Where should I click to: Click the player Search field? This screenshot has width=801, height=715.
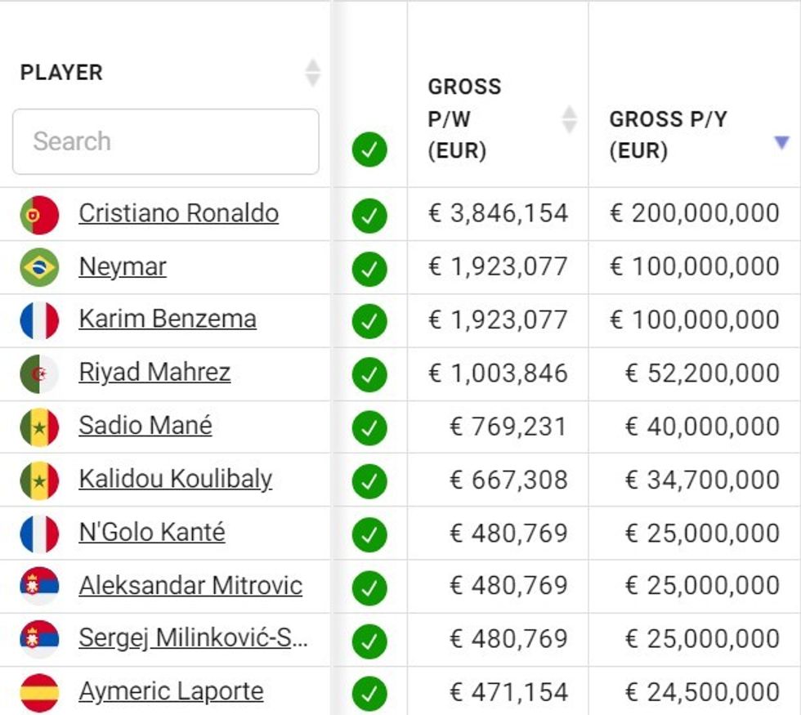[x=163, y=141]
